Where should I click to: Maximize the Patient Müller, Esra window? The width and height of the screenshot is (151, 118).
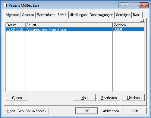tap(133, 5)
